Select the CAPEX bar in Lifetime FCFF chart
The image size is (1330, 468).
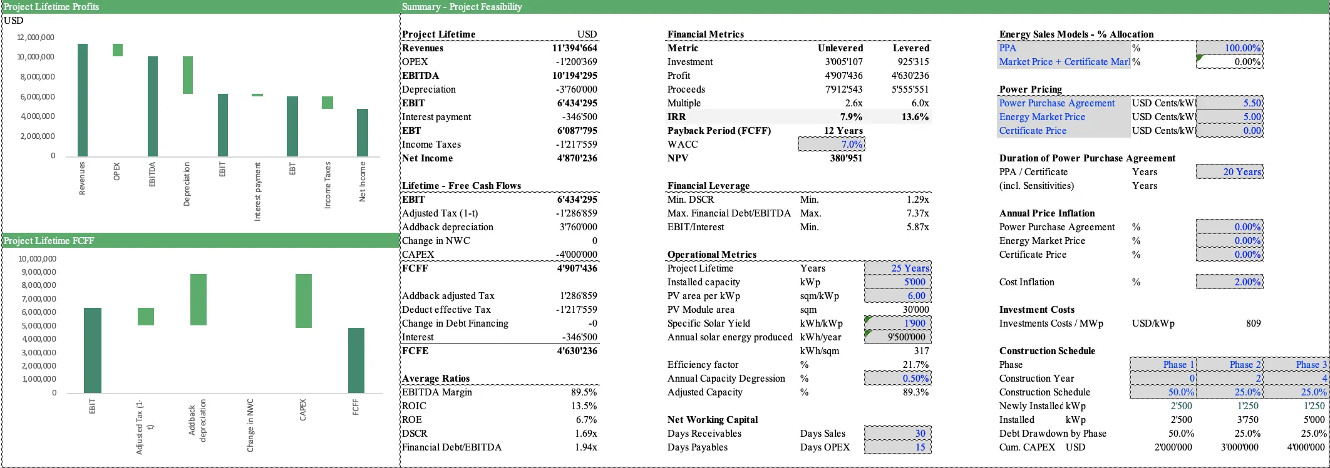(304, 301)
